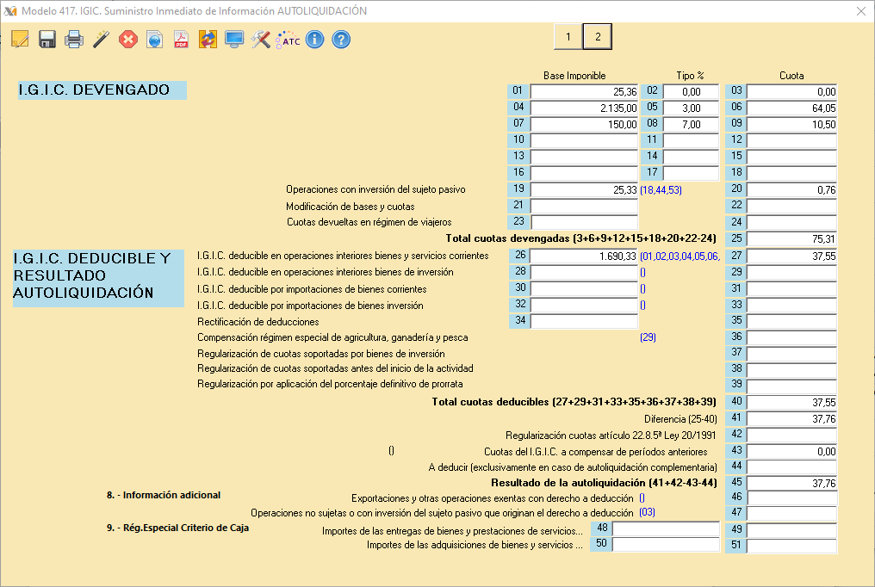Click the blue () link beside field 30
This screenshot has width=875, height=587.
click(x=642, y=288)
